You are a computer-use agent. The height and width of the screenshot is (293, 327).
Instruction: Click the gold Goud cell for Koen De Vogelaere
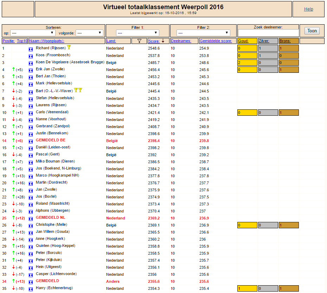tap(247, 63)
